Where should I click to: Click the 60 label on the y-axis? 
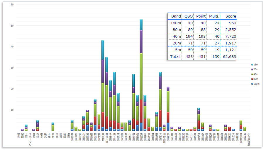coord(12,5)
